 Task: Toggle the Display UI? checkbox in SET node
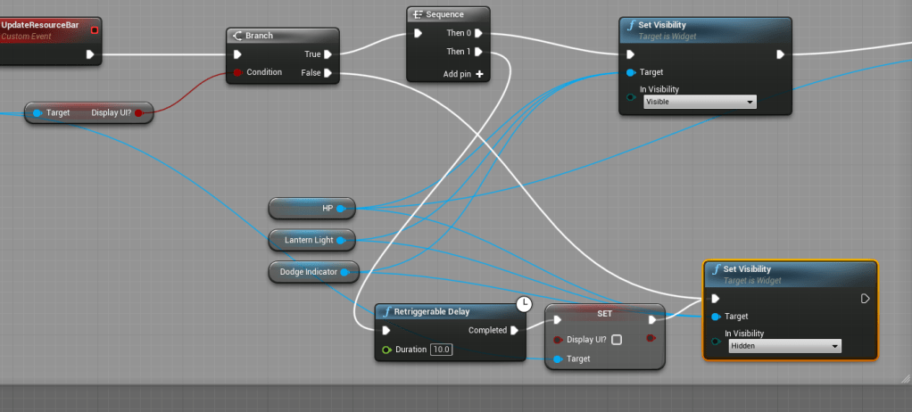coord(617,340)
